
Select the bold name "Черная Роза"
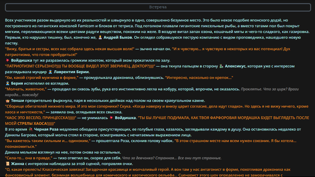(46, 129)
